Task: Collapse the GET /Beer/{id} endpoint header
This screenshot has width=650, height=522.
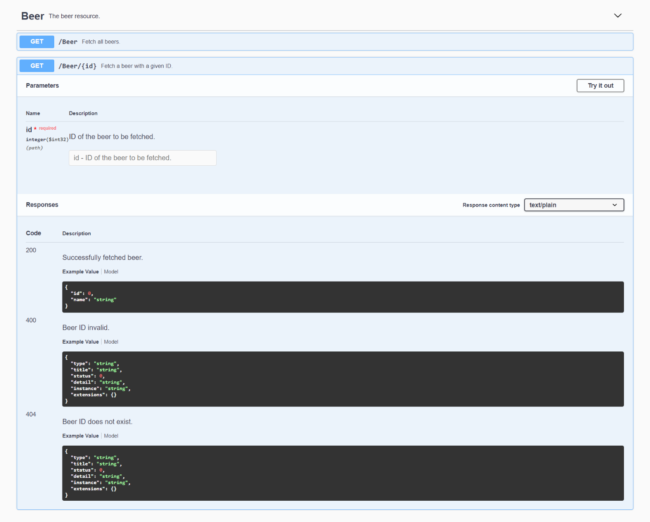Action: (x=325, y=66)
